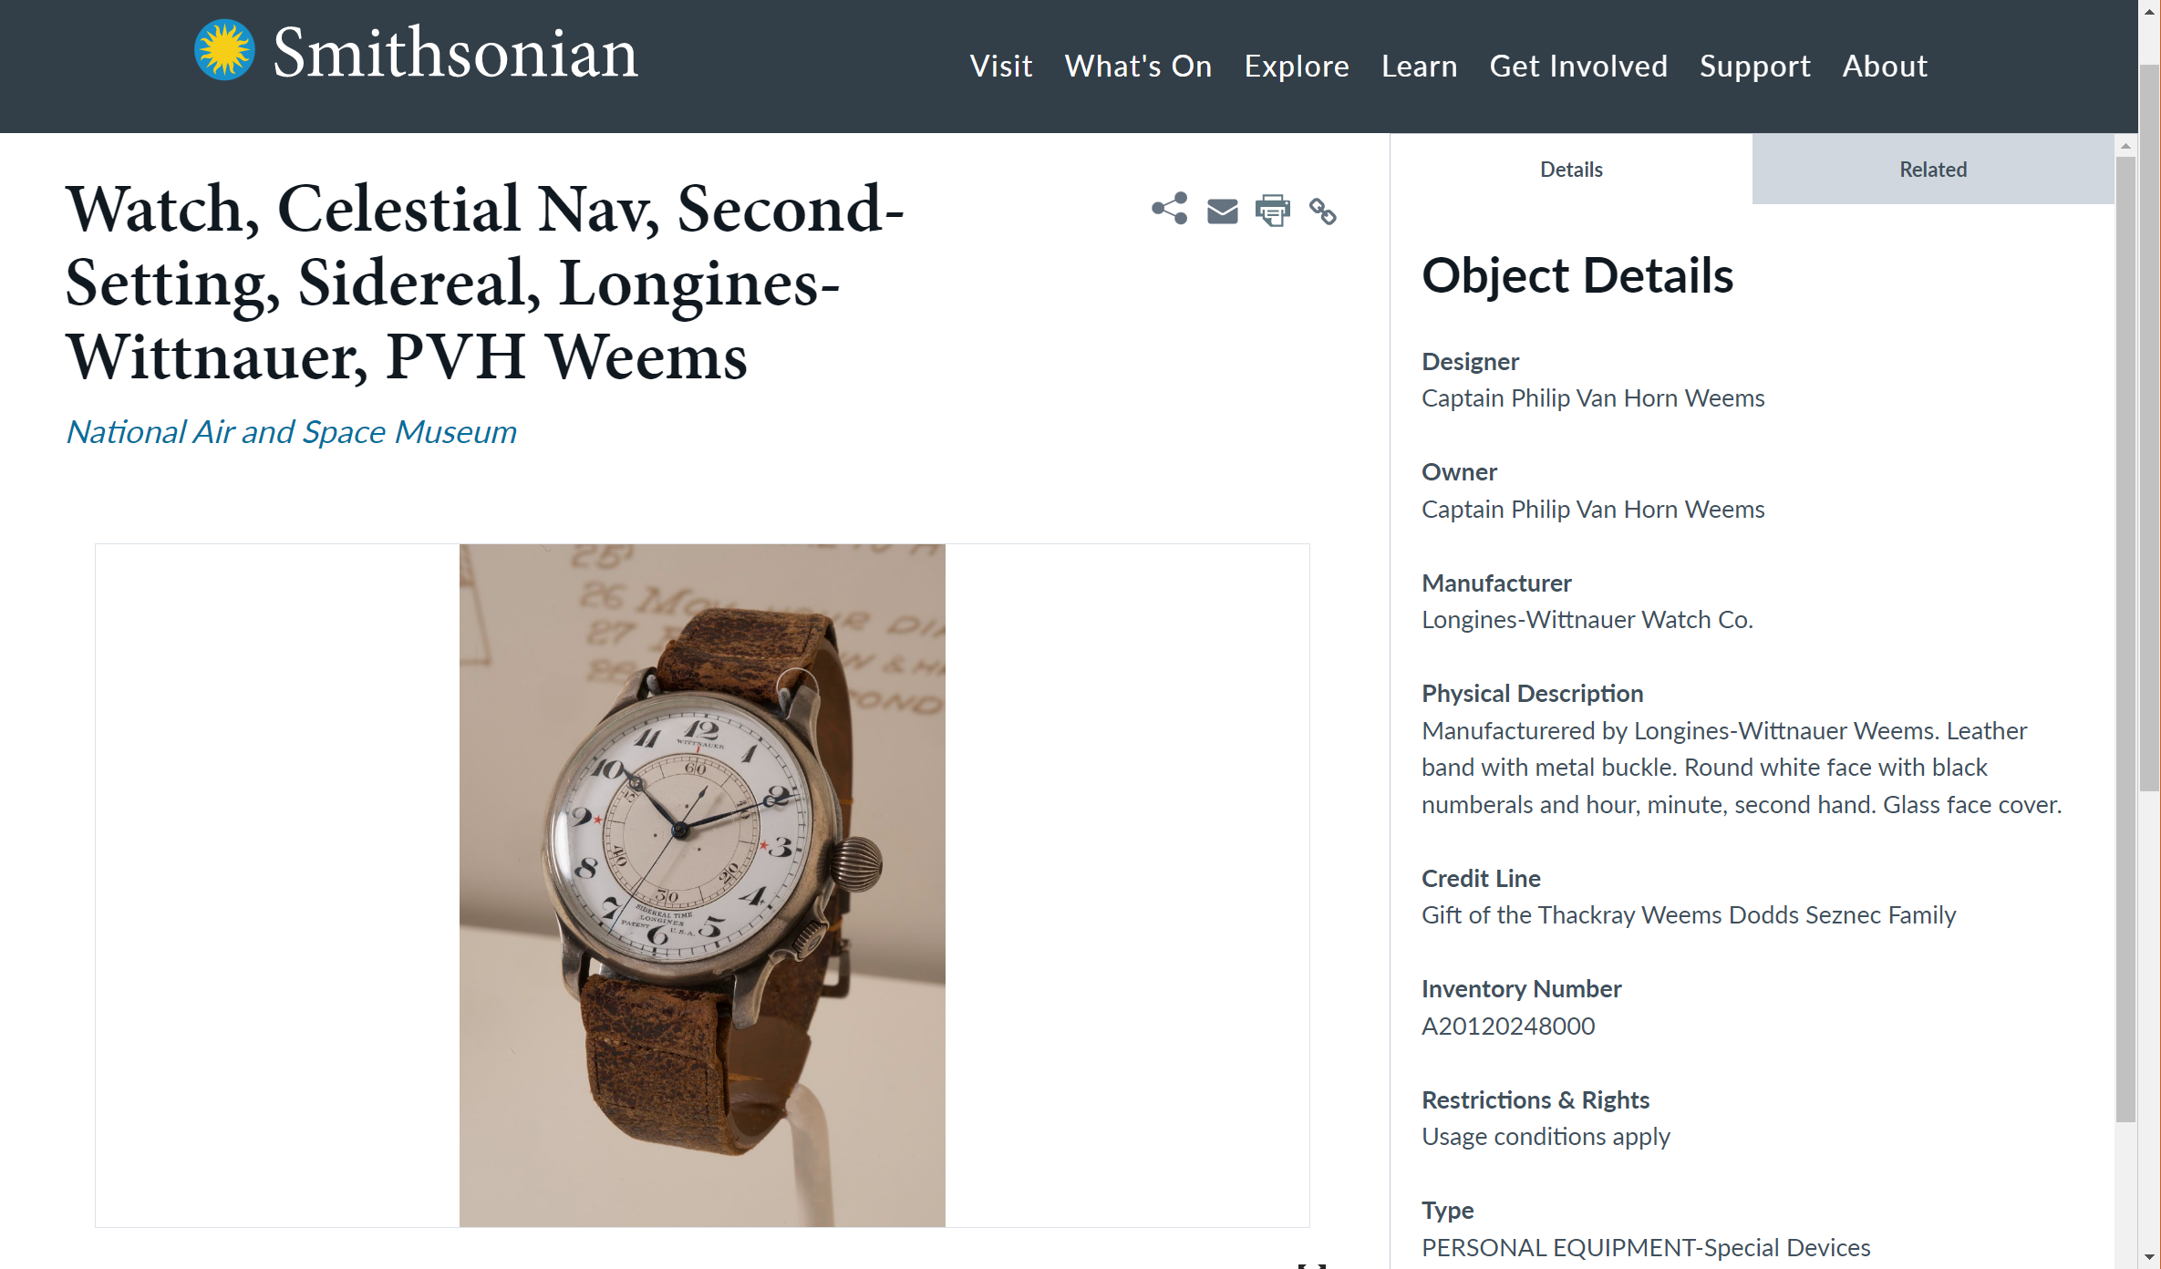Open the Get Involved menu

[1578, 66]
